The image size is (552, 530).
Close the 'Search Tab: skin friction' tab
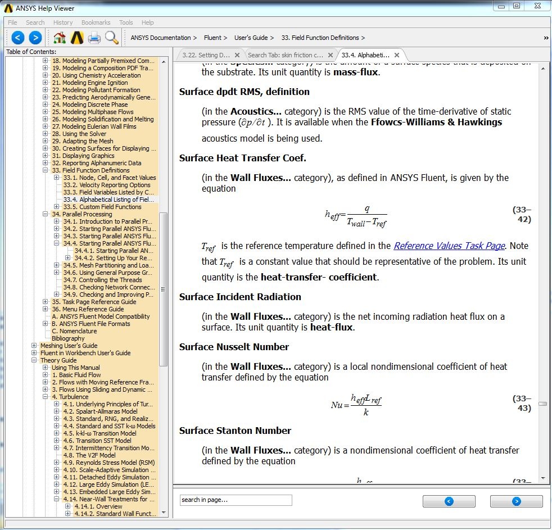click(330, 55)
